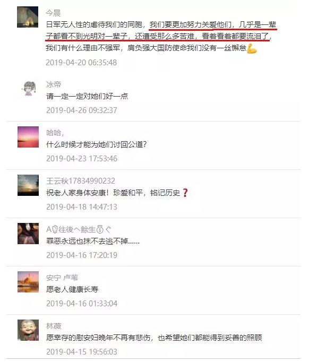The height and width of the screenshot is (362, 334).
Task: Click the money bag emoji in username
Action: coord(100,229)
